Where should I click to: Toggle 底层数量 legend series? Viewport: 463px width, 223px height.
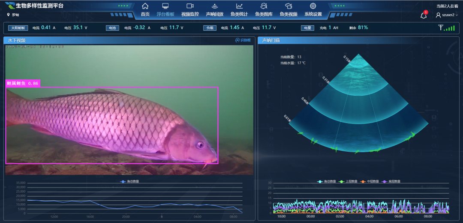[391, 182]
